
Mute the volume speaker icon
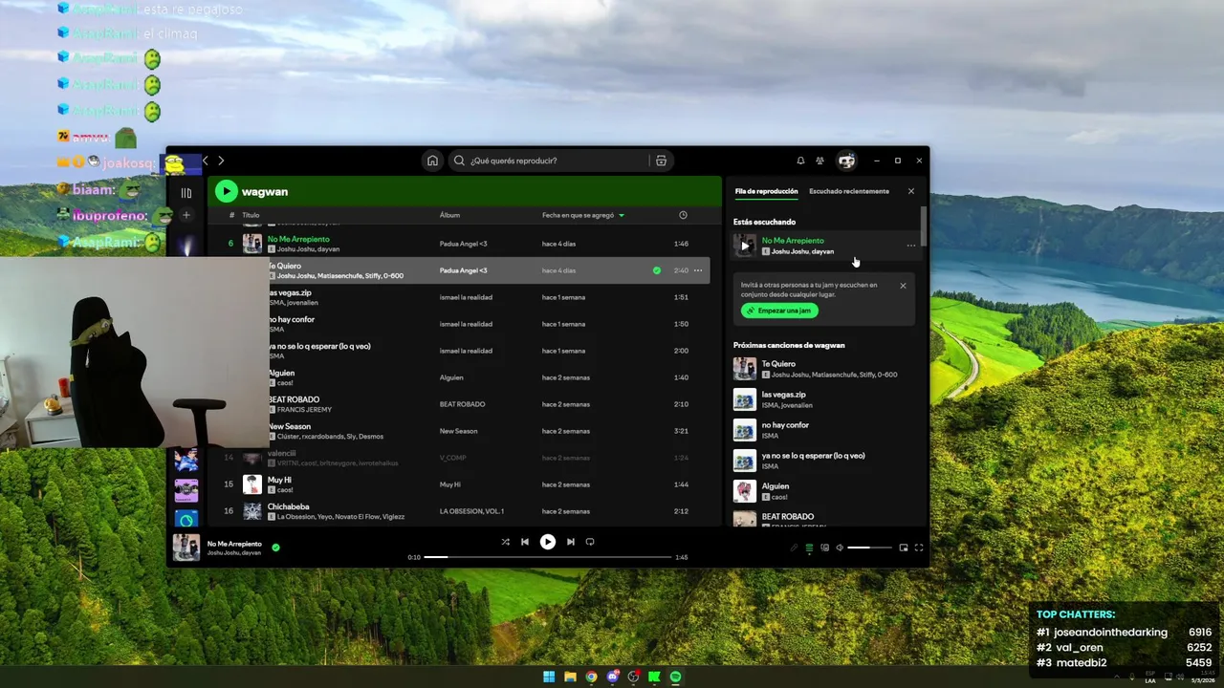pos(840,548)
